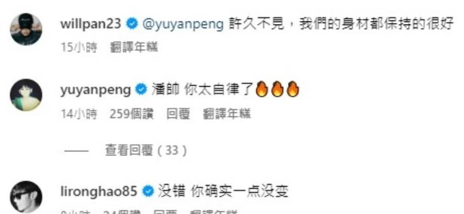
Task: Open lironghao85 username link
Action: click(99, 191)
